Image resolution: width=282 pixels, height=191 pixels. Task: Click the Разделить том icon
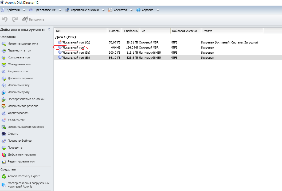point(3,71)
